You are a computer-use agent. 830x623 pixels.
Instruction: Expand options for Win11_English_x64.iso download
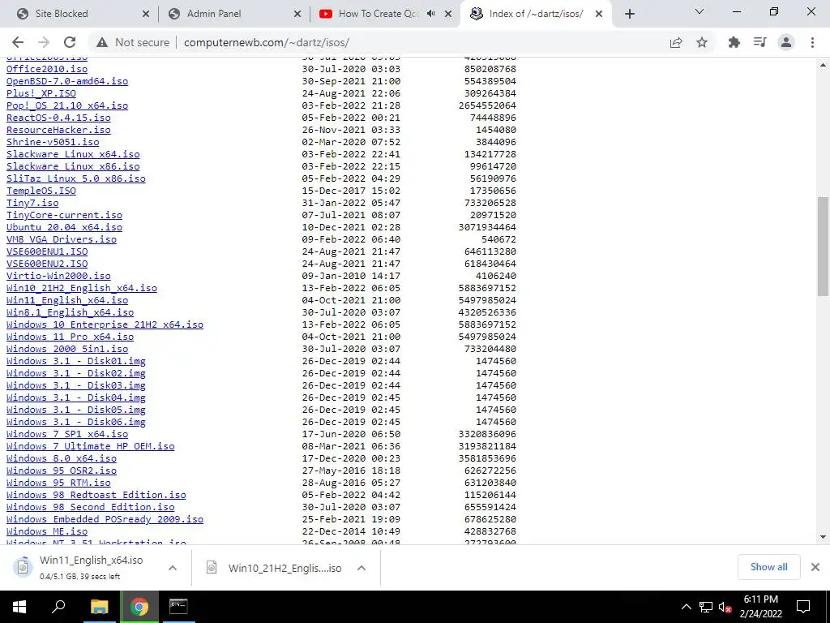(173, 568)
